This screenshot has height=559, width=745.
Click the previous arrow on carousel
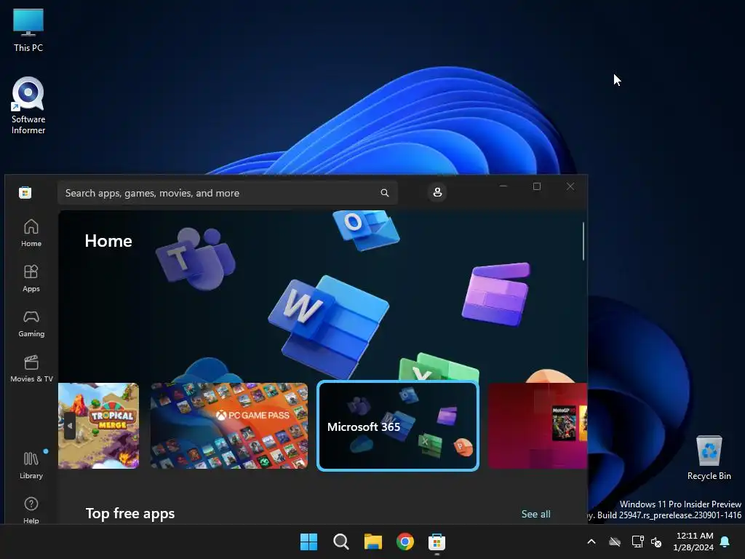point(70,426)
